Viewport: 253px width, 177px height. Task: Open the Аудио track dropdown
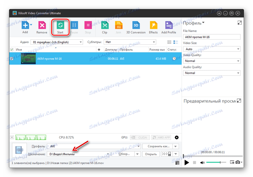click(x=57, y=42)
